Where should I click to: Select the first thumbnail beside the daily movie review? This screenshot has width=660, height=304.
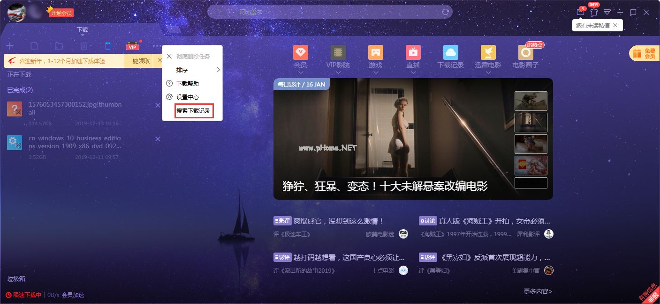(531, 101)
